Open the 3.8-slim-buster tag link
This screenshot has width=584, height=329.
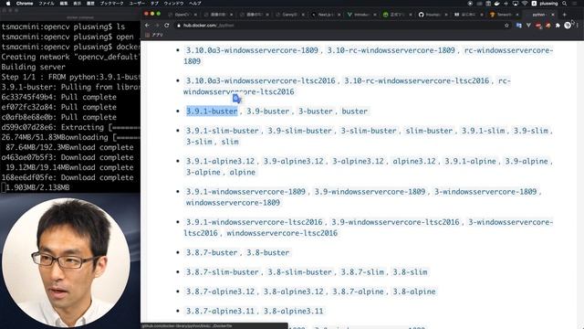[299, 272]
